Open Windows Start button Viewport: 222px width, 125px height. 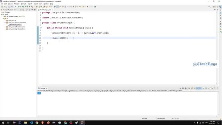pos(3,123)
